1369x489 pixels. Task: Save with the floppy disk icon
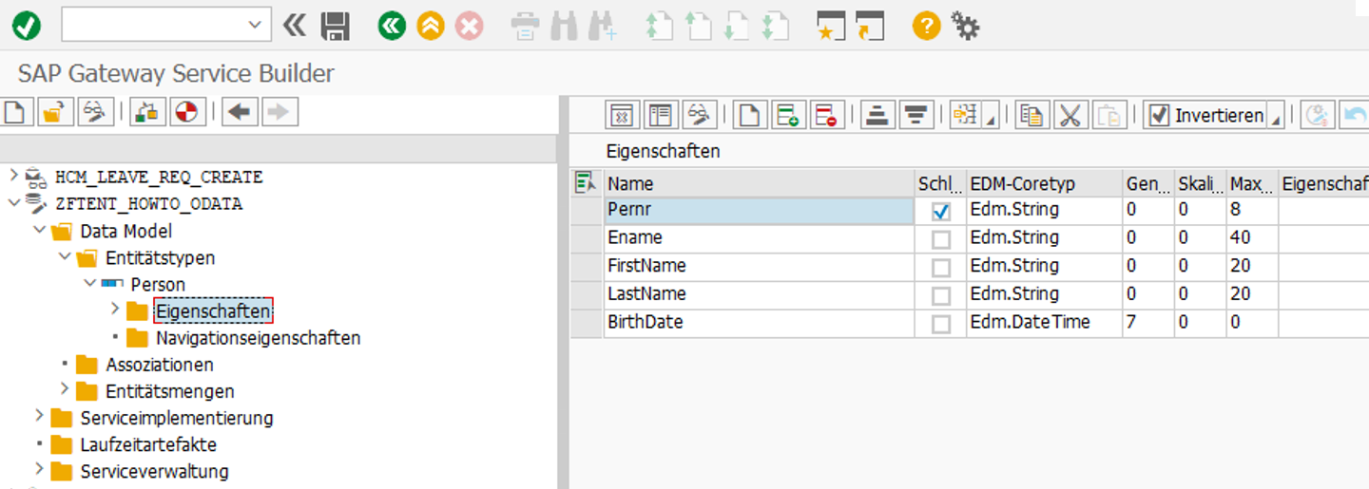336,26
